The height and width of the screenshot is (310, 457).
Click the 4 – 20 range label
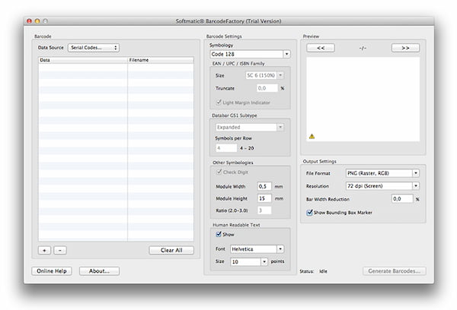tap(247, 148)
